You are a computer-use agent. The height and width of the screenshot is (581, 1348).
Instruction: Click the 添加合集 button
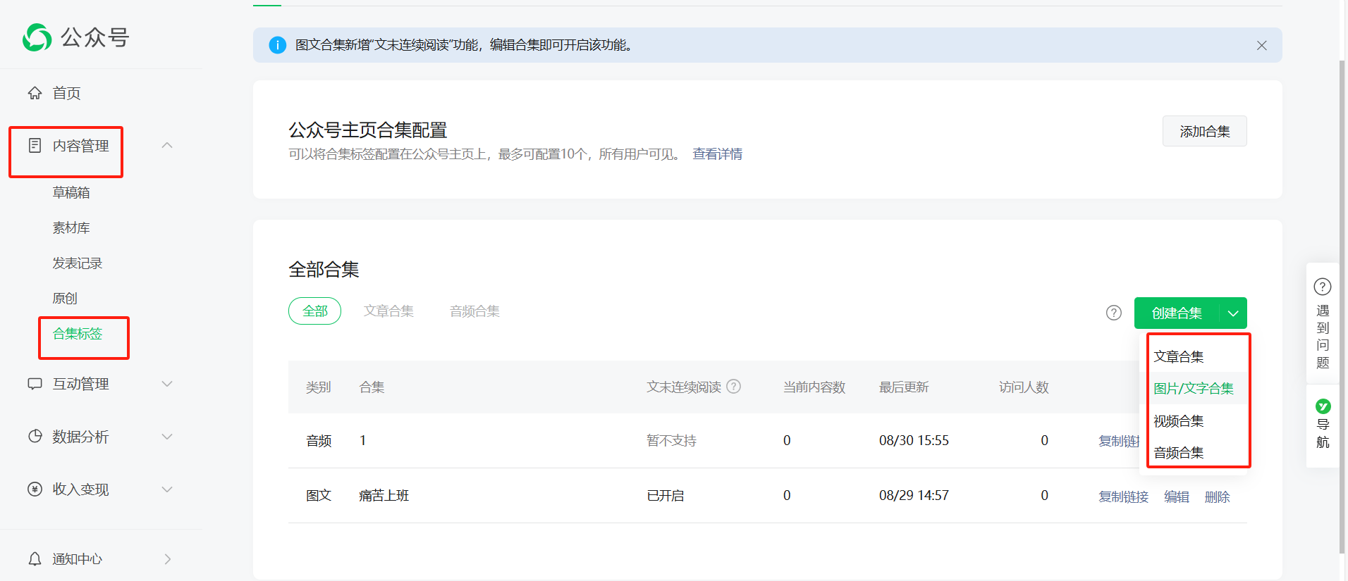point(1204,131)
